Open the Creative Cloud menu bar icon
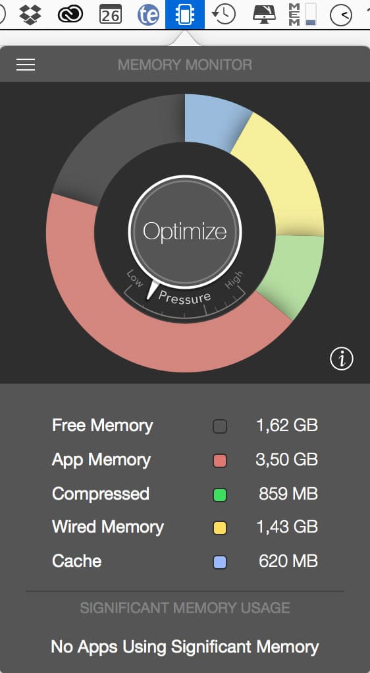 coord(70,15)
